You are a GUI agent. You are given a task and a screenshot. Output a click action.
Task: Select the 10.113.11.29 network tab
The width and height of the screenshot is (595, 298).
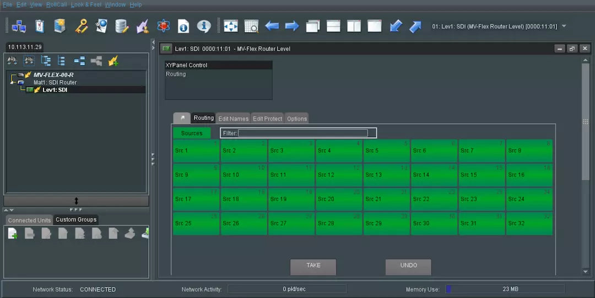25,47
